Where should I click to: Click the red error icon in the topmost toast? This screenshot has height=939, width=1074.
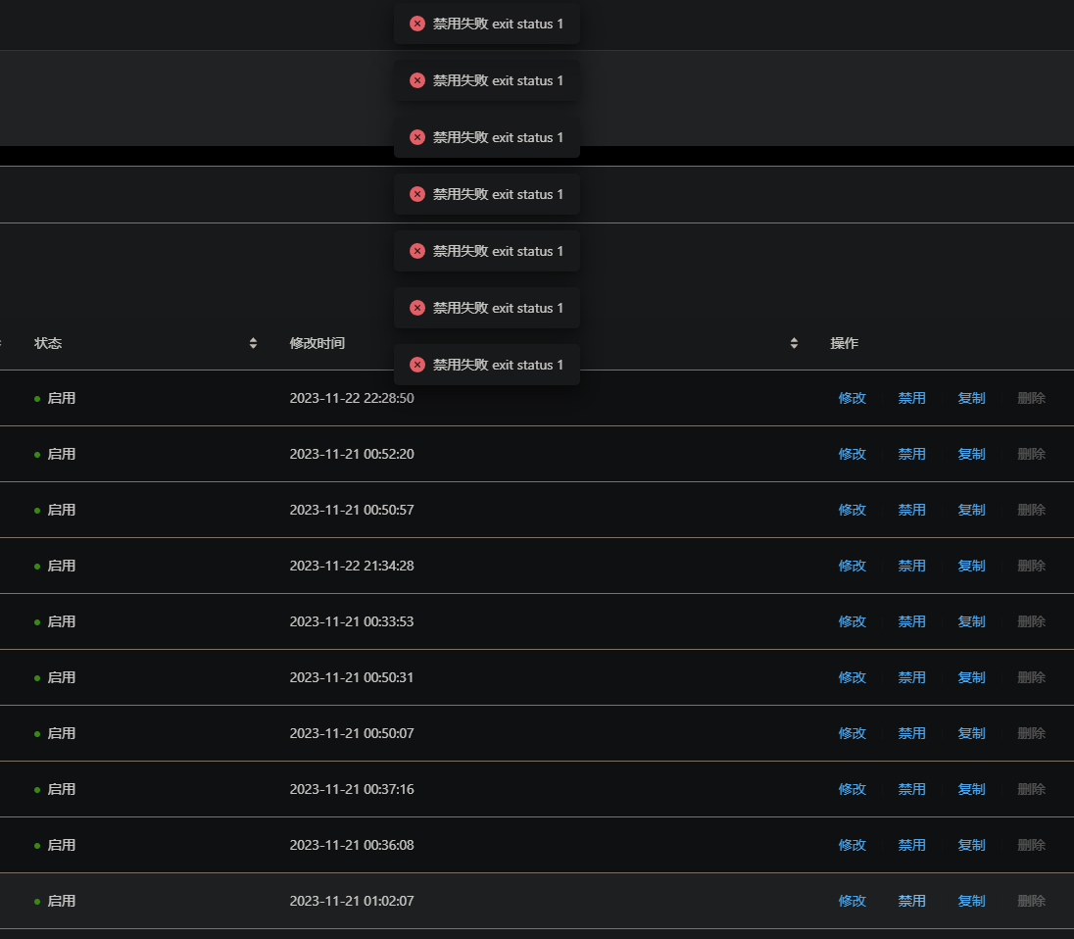click(416, 24)
